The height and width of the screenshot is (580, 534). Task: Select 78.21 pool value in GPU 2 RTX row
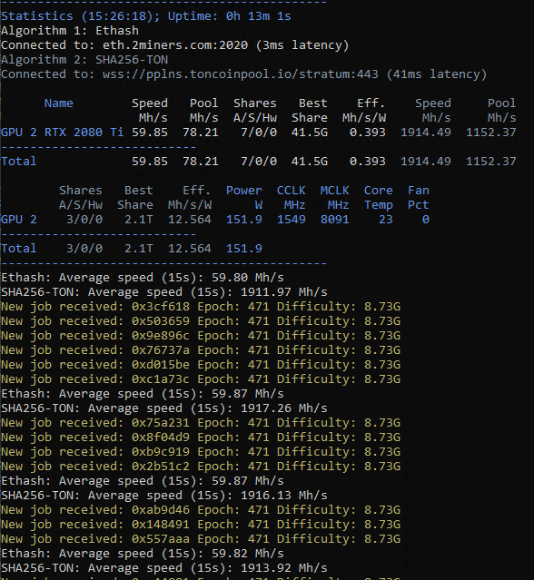(201, 133)
